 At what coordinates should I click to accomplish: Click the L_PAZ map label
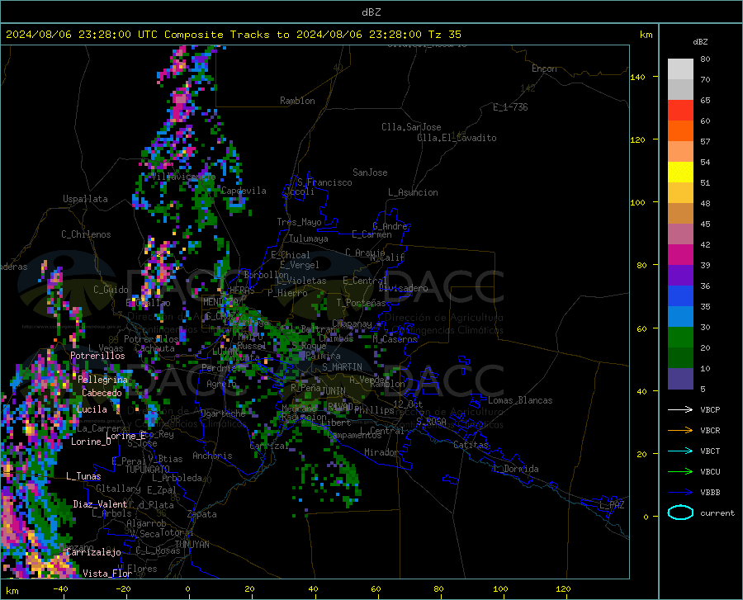tap(613, 505)
